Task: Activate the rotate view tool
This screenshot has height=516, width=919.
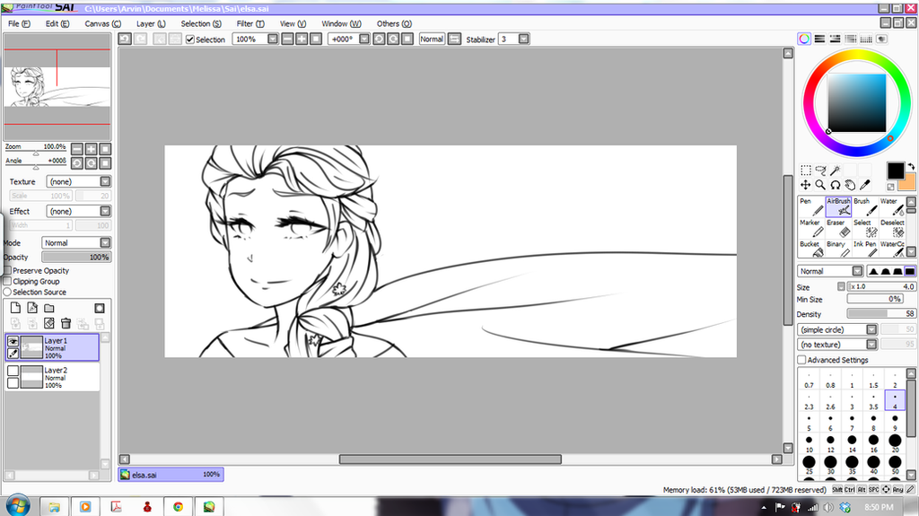Action: click(x=836, y=185)
